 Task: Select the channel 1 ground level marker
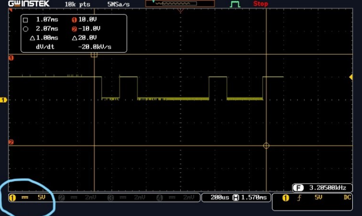tap(4, 100)
